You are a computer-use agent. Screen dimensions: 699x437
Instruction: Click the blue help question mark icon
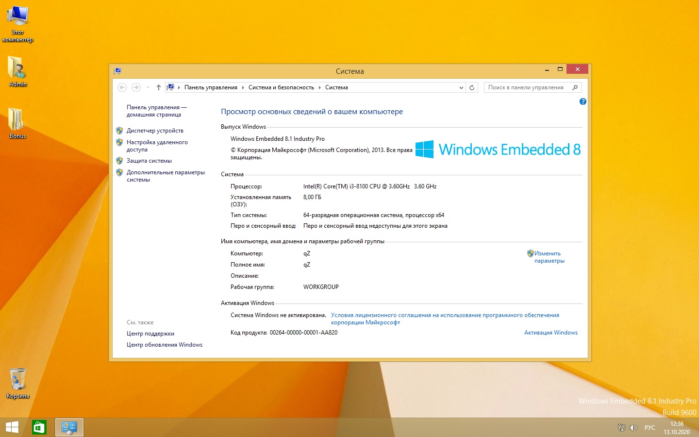pyautogui.click(x=582, y=101)
